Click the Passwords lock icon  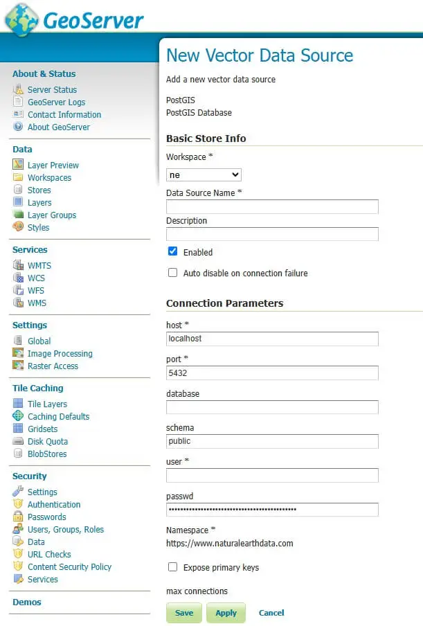pos(18,516)
